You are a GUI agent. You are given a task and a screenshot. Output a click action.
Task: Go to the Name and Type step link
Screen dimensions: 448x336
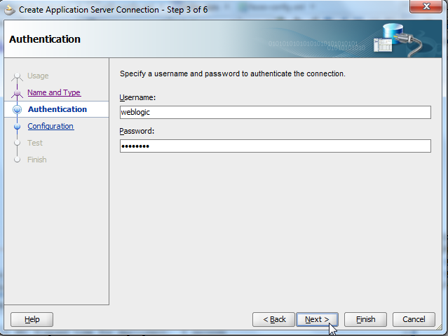[54, 92]
